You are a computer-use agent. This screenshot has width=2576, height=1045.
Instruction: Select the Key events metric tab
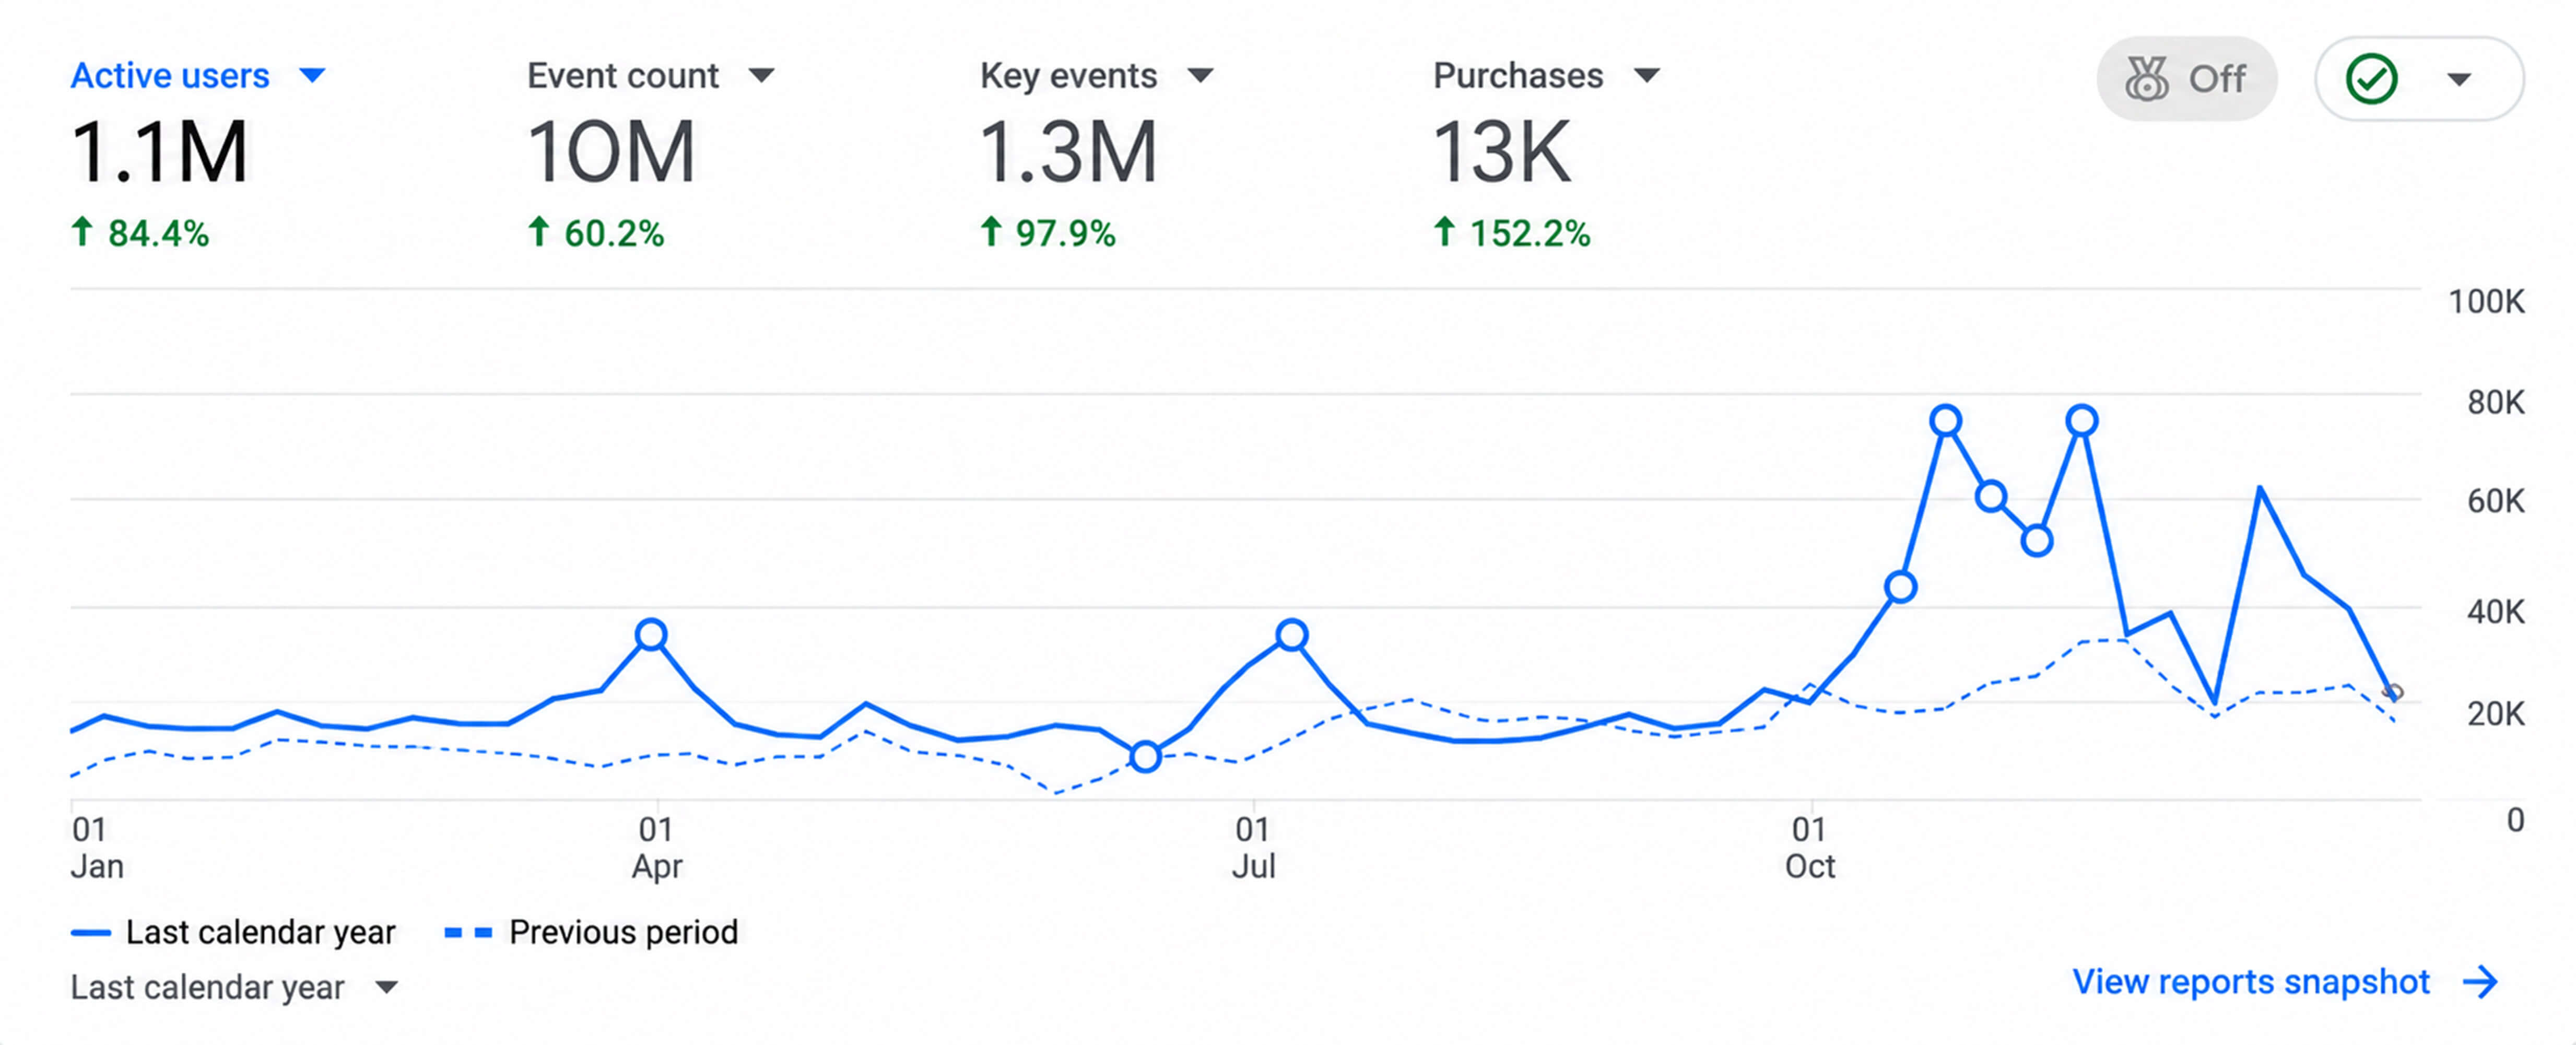1068,76
